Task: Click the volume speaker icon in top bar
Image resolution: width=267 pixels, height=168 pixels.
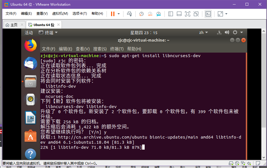Action: coord(227,32)
